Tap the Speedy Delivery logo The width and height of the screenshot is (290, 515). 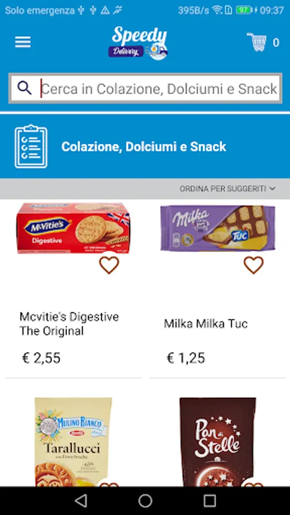pos(139,43)
